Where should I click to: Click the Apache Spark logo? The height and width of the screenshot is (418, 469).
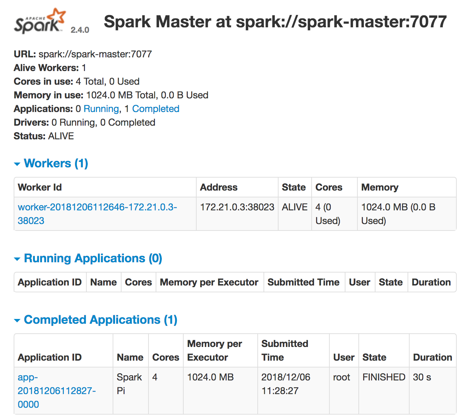point(40,21)
